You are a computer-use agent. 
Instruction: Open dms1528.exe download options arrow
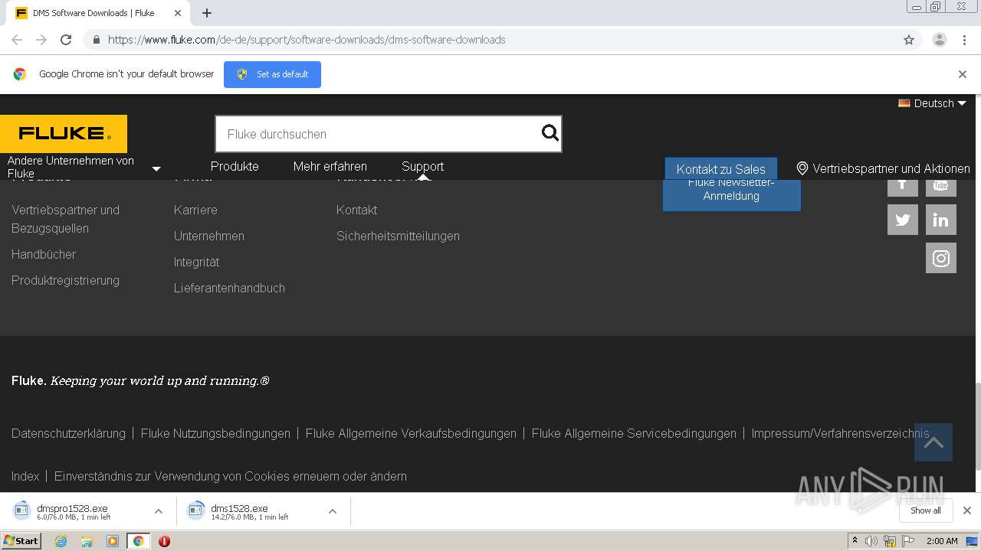click(333, 511)
